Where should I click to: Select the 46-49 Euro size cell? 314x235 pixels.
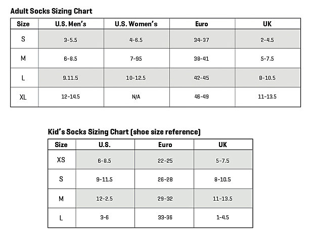[x=202, y=98]
